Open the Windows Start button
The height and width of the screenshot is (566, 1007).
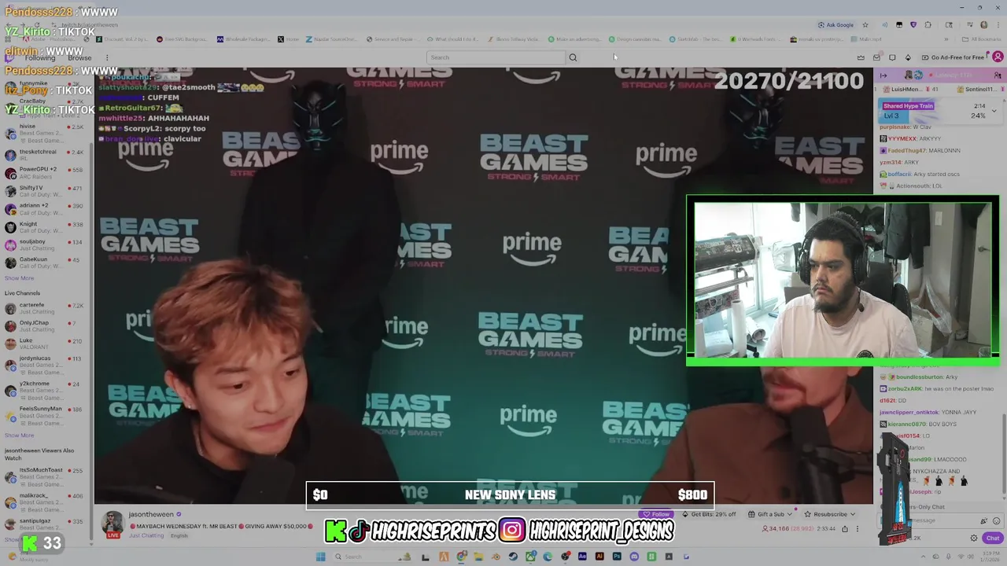click(320, 557)
